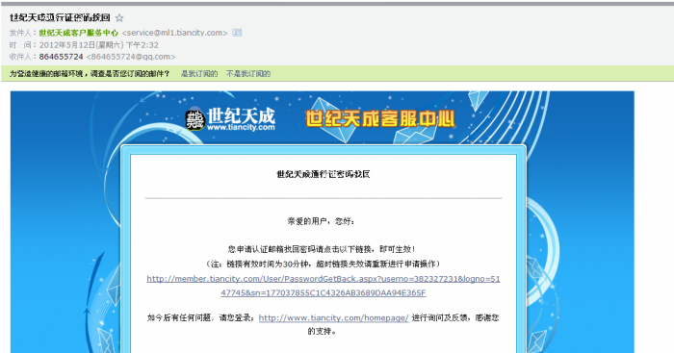Open the contact card icon beside sender address
Image resolution: width=674 pixels, height=353 pixels.
[237, 32]
